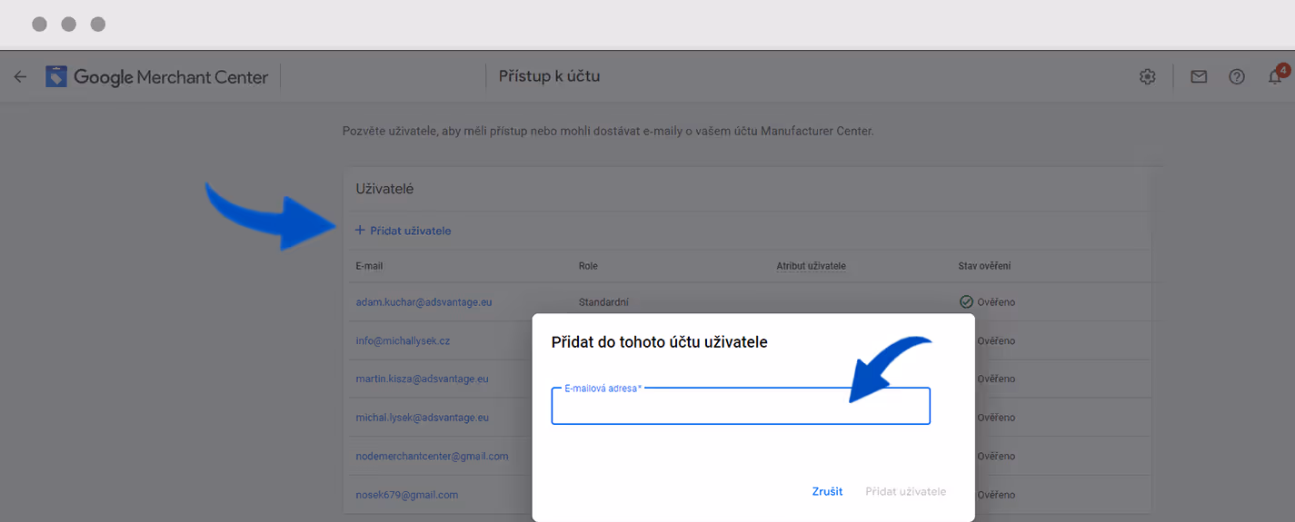Open nodemerchantcenter@gmail.com user email
The width and height of the screenshot is (1295, 522).
[432, 456]
